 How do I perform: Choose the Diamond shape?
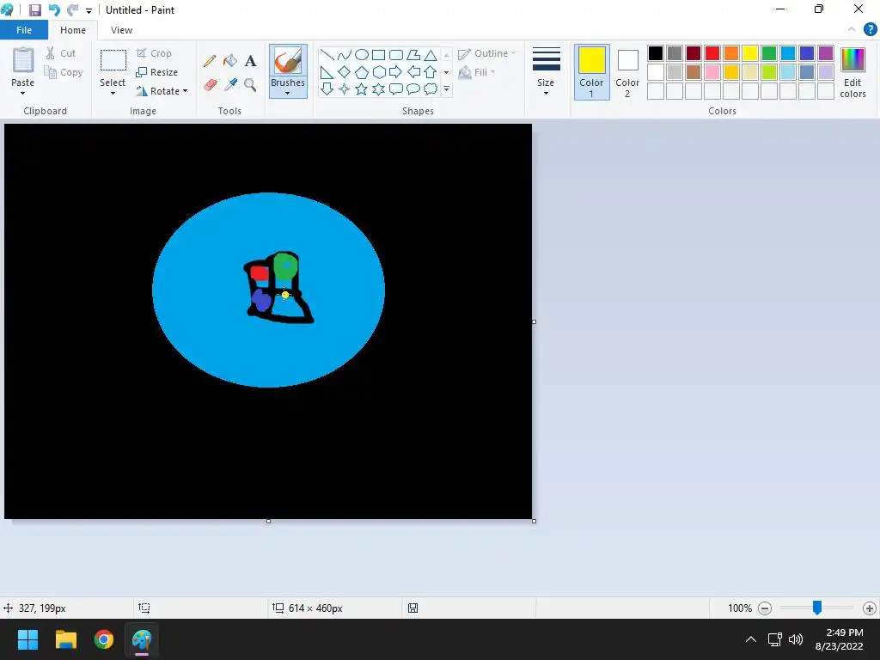(344, 72)
